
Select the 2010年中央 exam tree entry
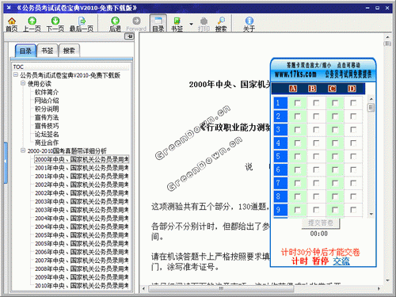click(82, 286)
